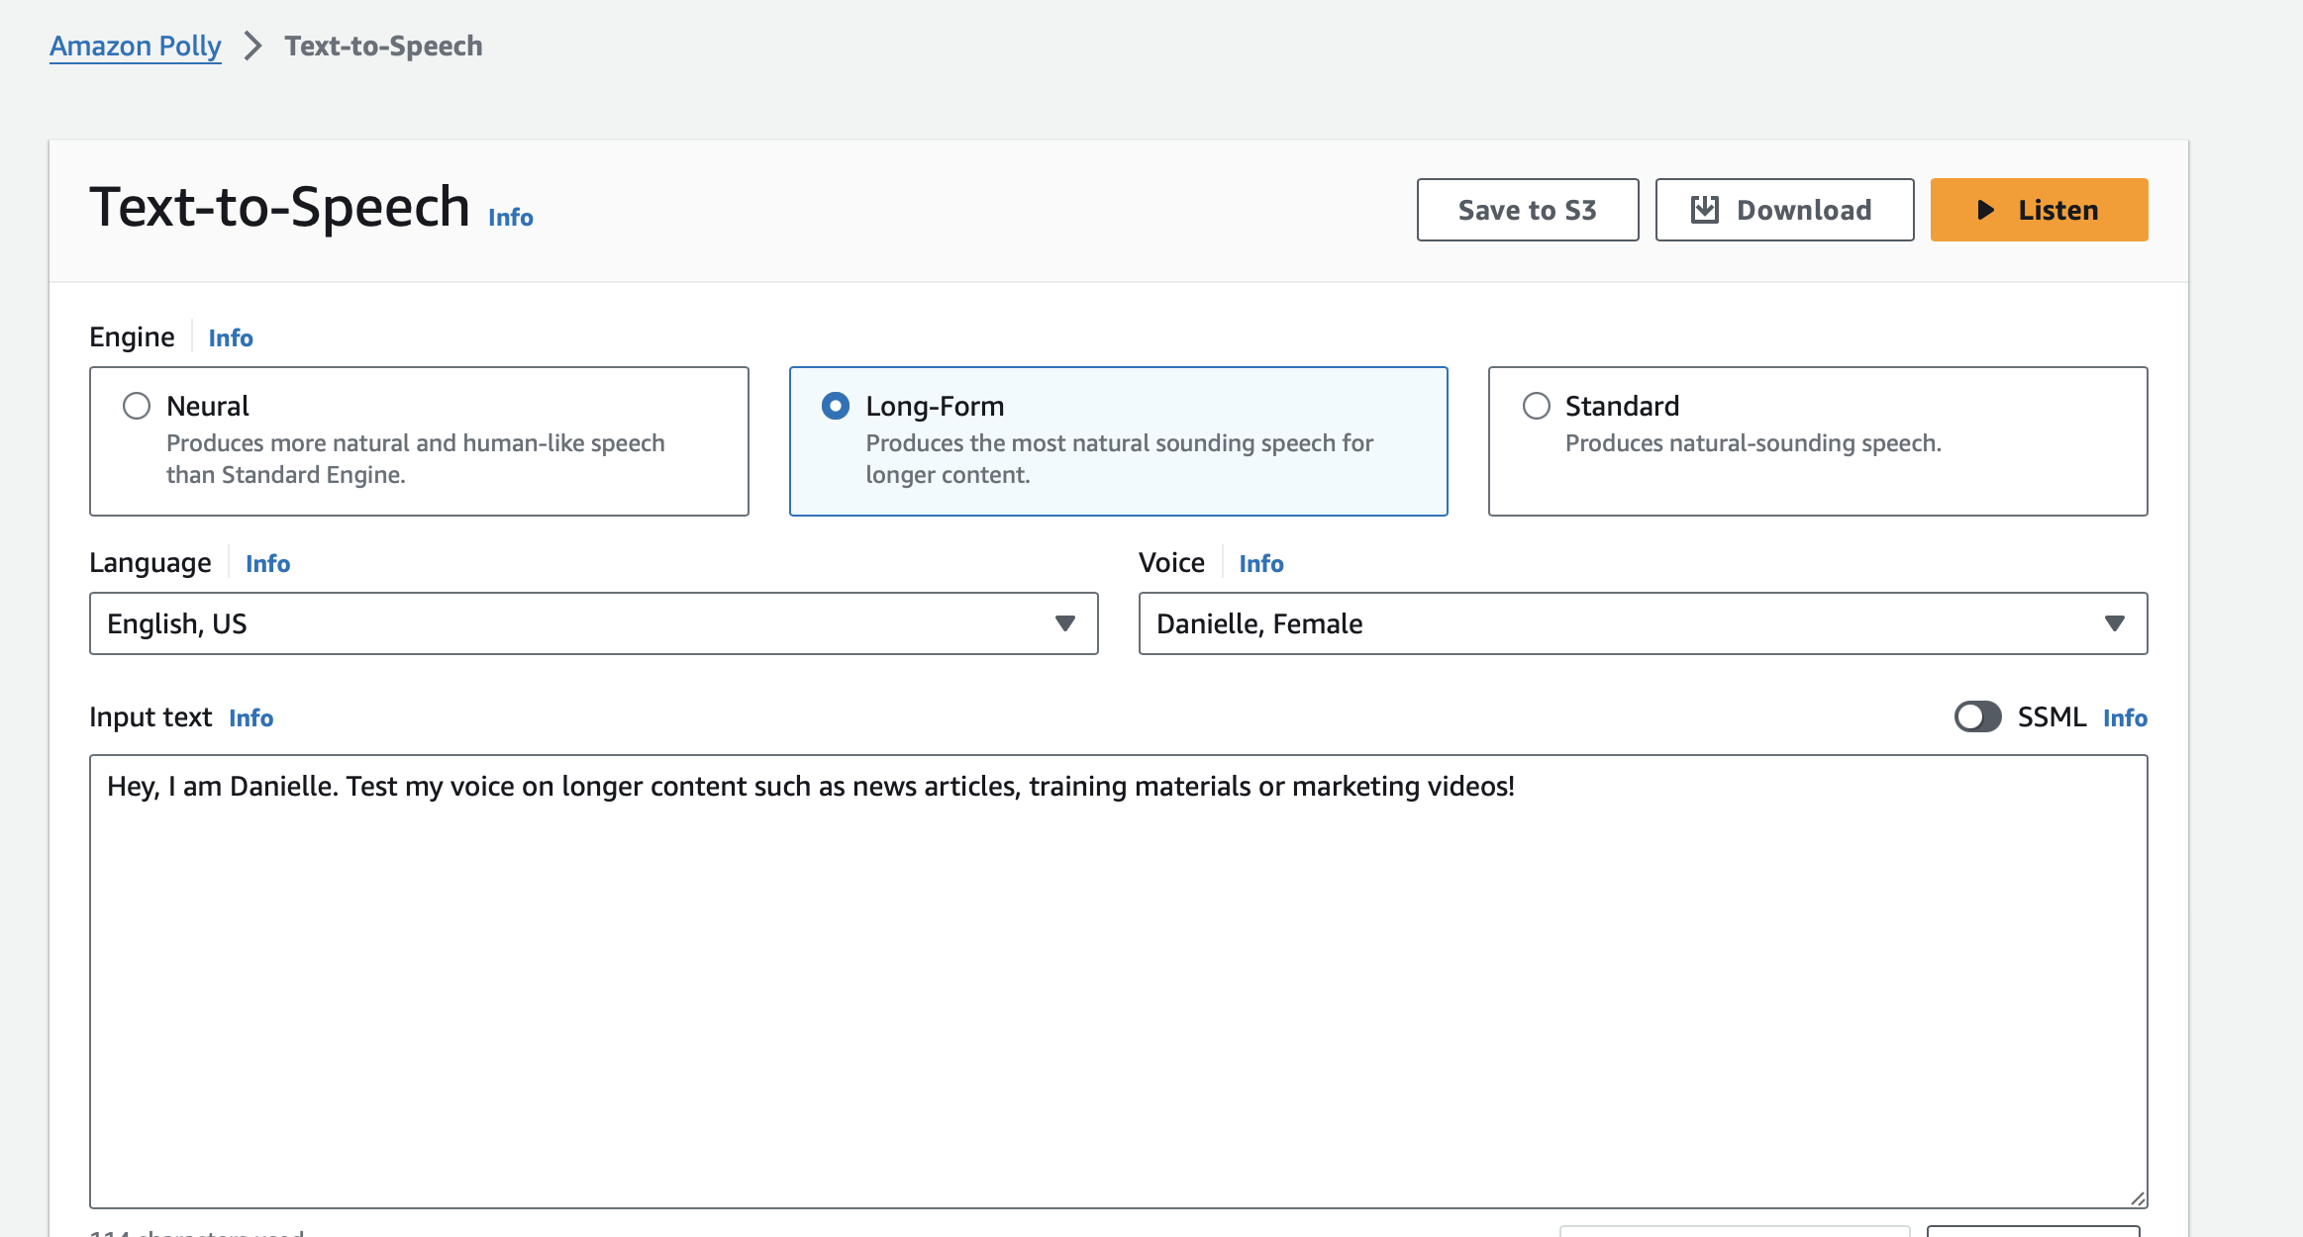Expand the Danielle, Female voice dropdown
This screenshot has height=1237, width=2303.
click(x=1643, y=623)
